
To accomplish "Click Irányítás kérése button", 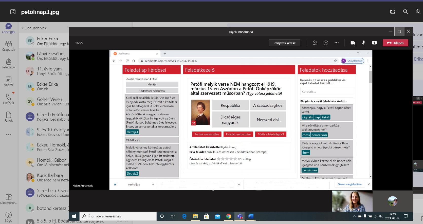I will click(284, 43).
